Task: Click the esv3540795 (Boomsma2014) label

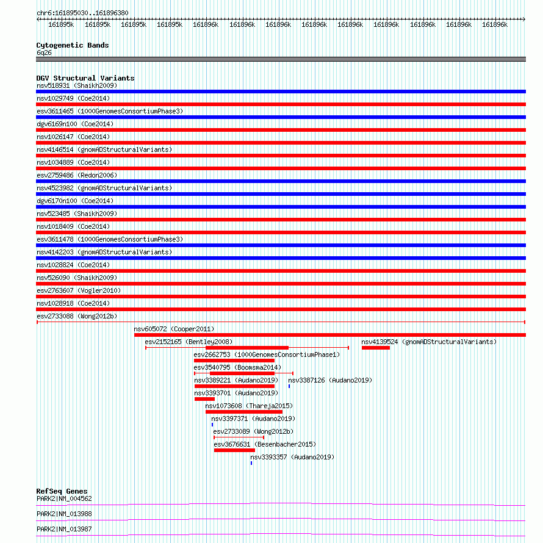Action: point(237,367)
